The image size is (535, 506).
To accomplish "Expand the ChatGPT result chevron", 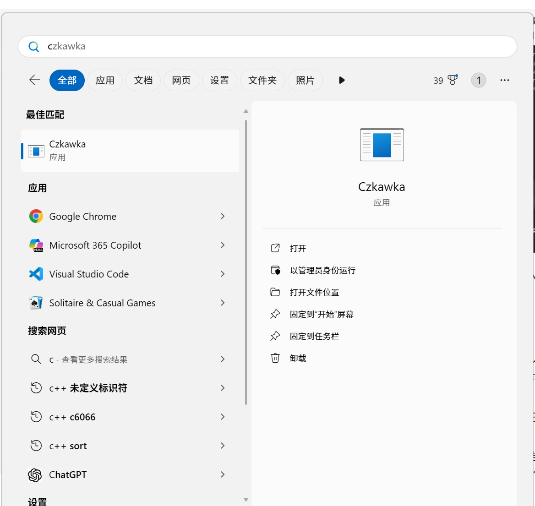I will tap(223, 474).
